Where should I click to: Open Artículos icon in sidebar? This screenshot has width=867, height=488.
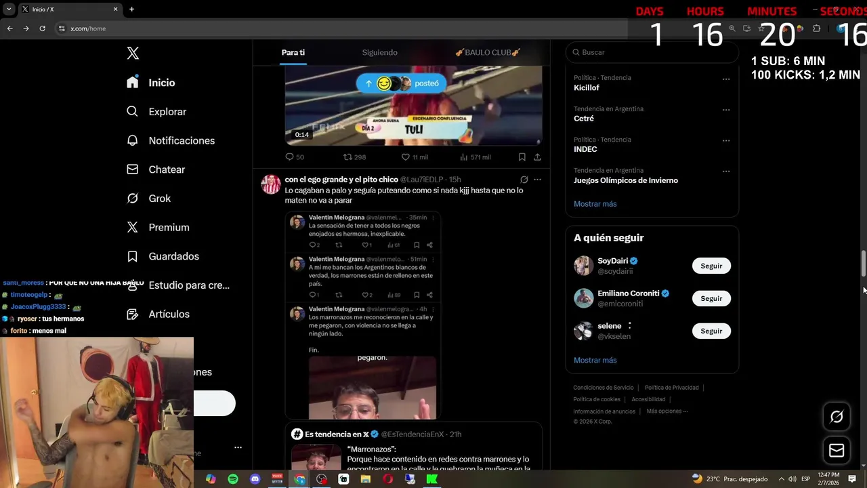[133, 314]
